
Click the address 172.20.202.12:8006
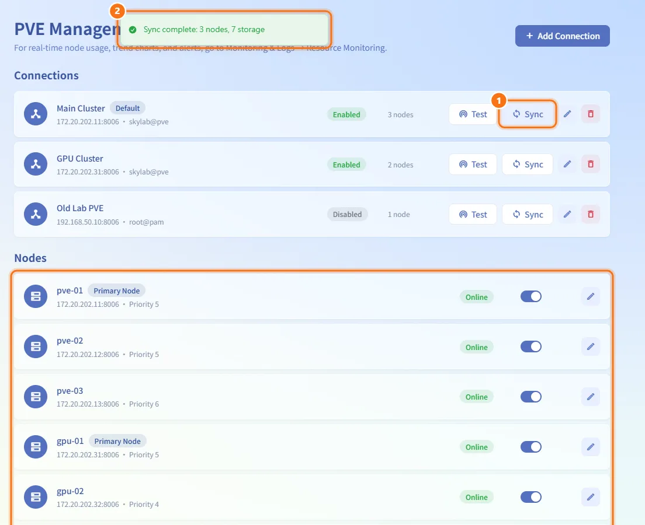coord(88,355)
